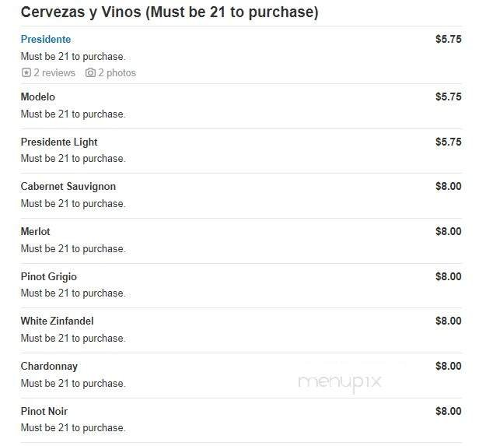
Task: Click the camera photos icon under Presidente
Action: tap(90, 72)
